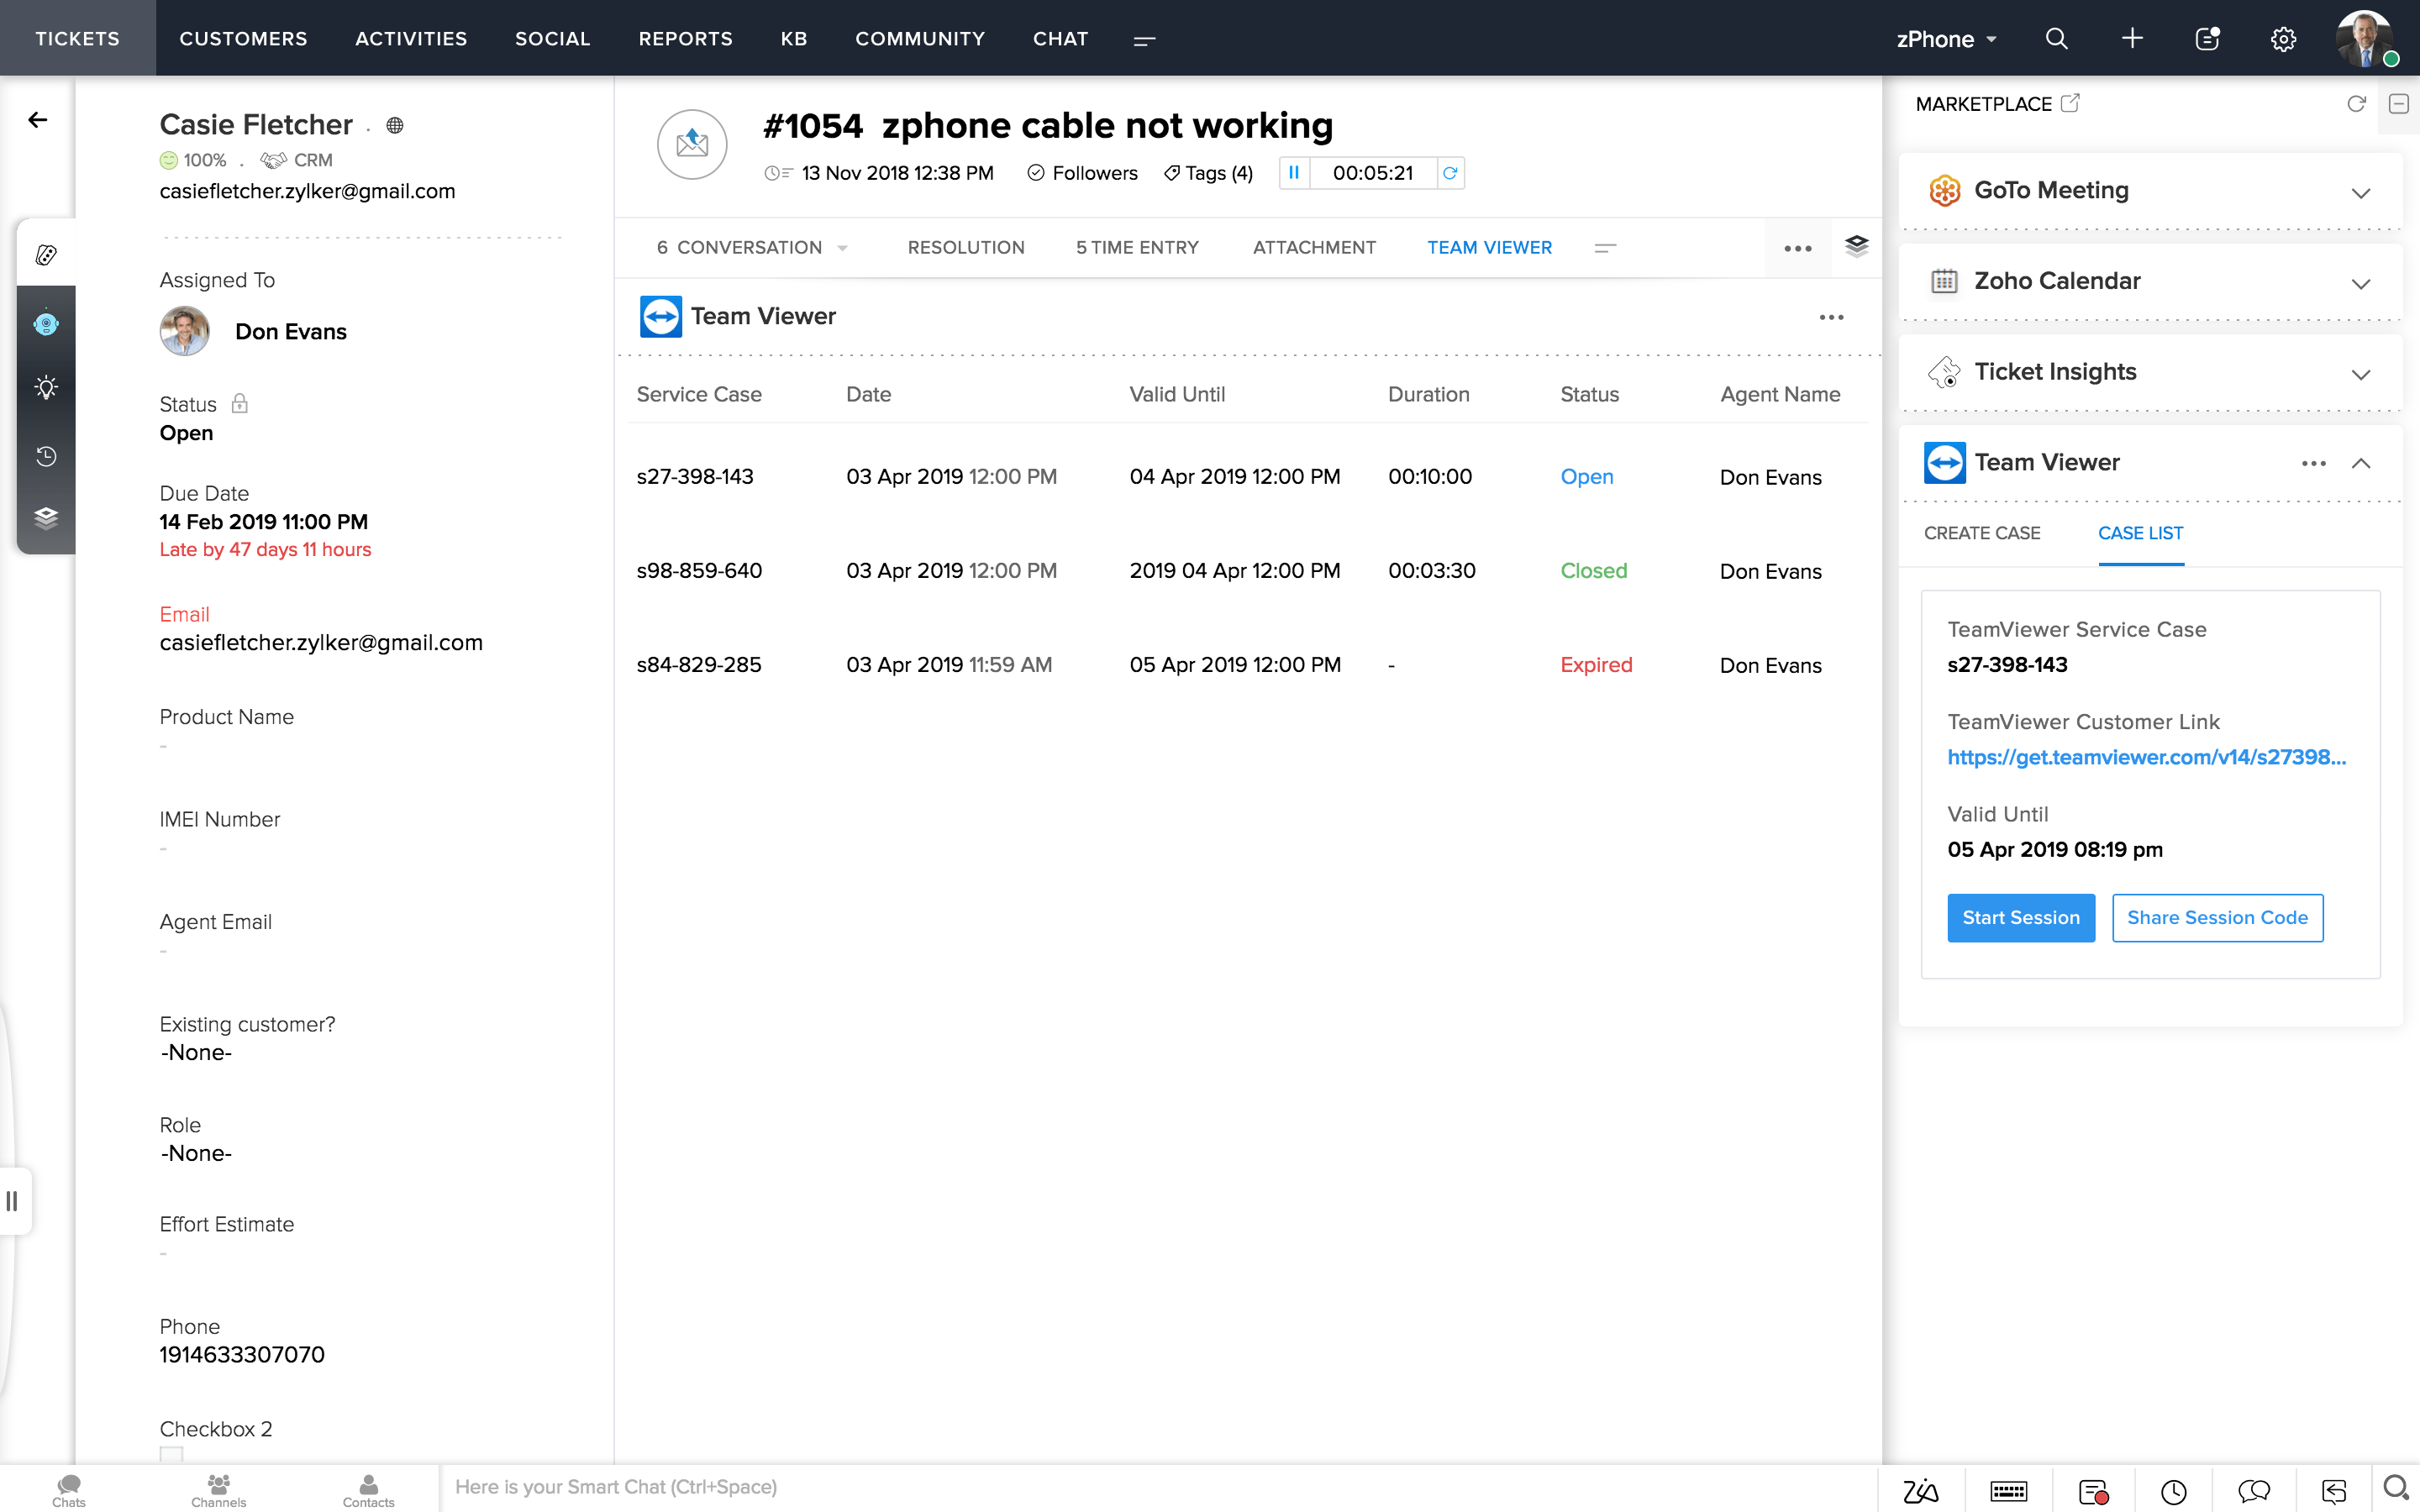2420x1512 pixels.
Task: Expand the Ticket Insights widget
Action: point(2361,375)
